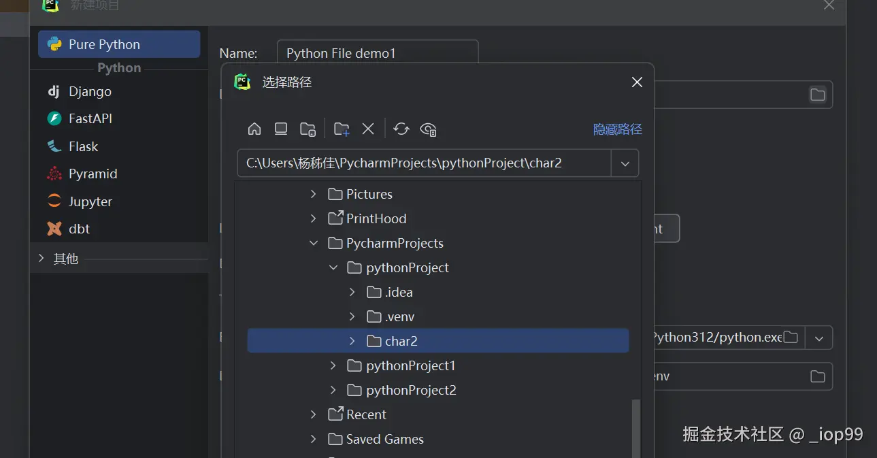The width and height of the screenshot is (877, 458).
Task: Click the delete (X) toolbar icon
Action: pos(368,129)
